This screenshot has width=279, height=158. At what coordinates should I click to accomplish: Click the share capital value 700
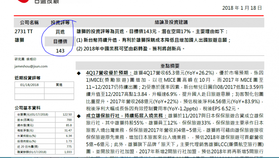(69, 120)
